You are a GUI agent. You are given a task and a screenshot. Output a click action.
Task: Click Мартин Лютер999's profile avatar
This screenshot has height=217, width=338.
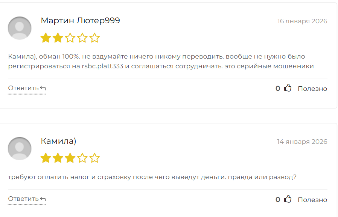tap(20, 28)
